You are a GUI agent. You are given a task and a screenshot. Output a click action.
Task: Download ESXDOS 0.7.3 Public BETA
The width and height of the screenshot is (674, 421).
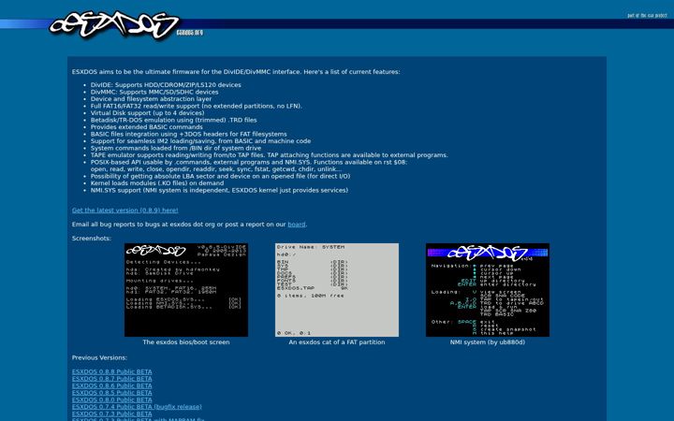(111, 414)
